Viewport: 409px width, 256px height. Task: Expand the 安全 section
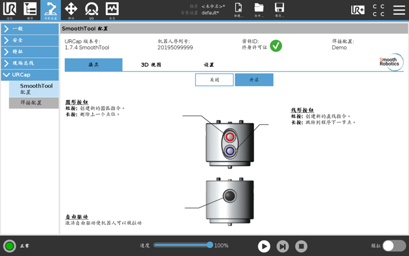(x=30, y=40)
